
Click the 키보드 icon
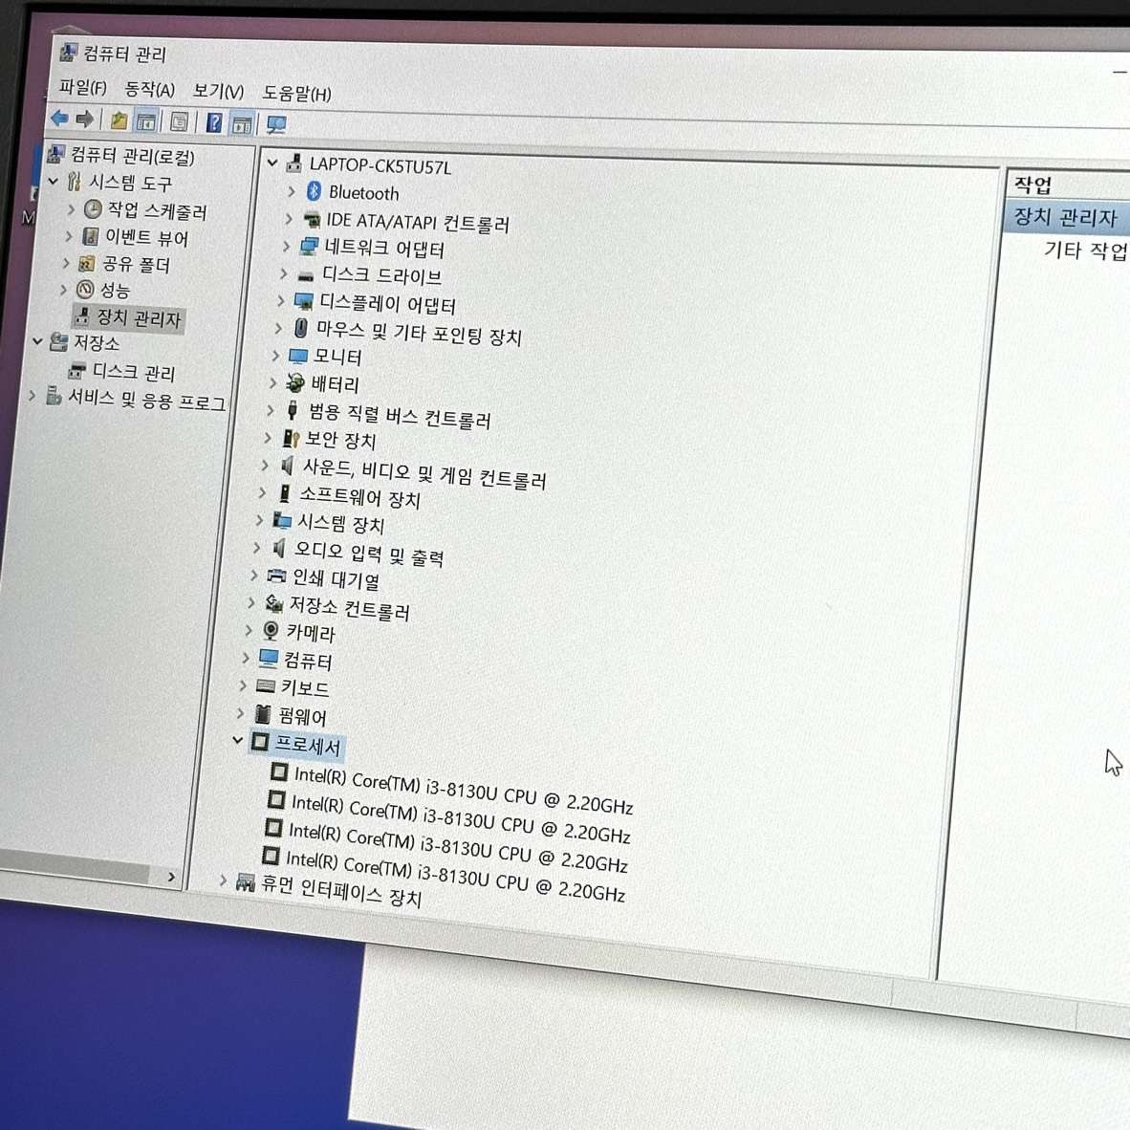266,686
